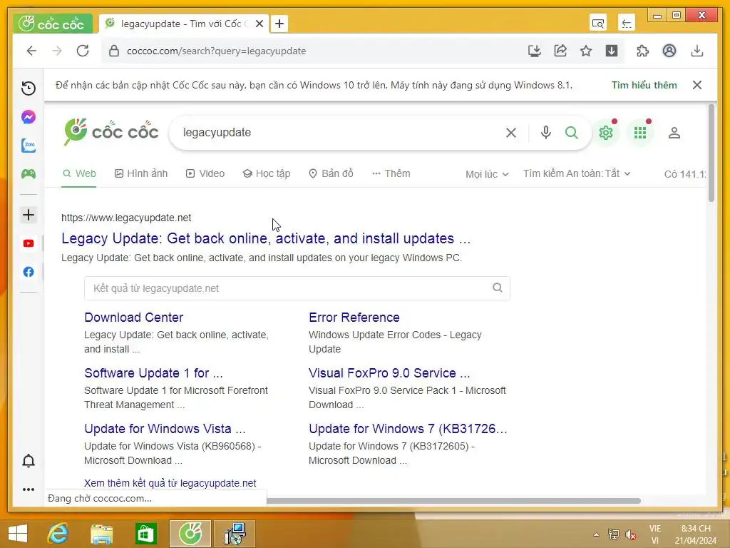Open YouTube from the sidebar
The height and width of the screenshot is (548, 730).
(29, 243)
